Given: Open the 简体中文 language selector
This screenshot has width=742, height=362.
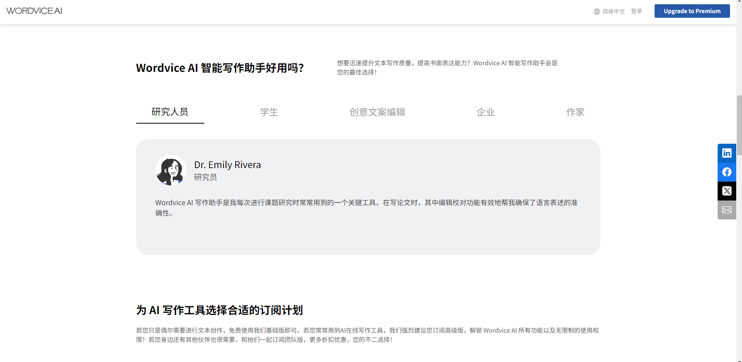Looking at the screenshot, I should 613,12.
